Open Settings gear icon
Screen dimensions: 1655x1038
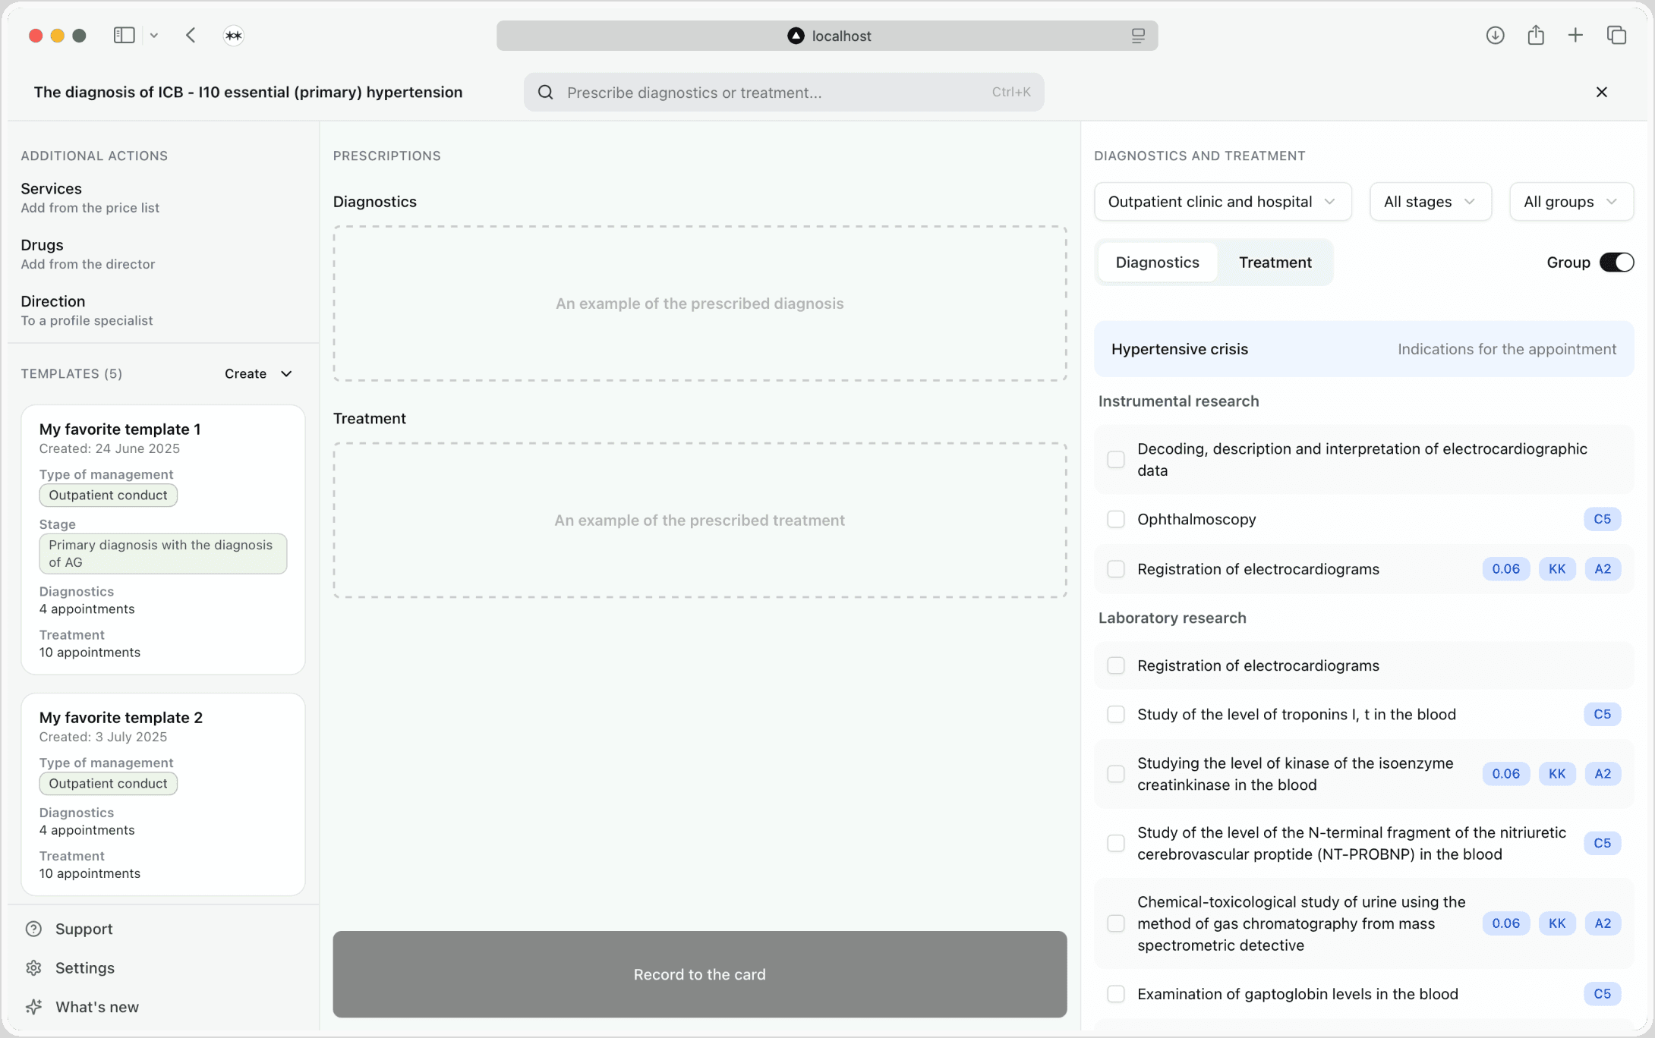point(33,967)
